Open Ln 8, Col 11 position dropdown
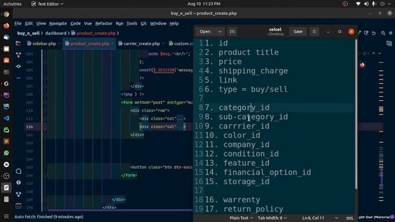Viewport: 395px width, 222px height. click(320, 218)
